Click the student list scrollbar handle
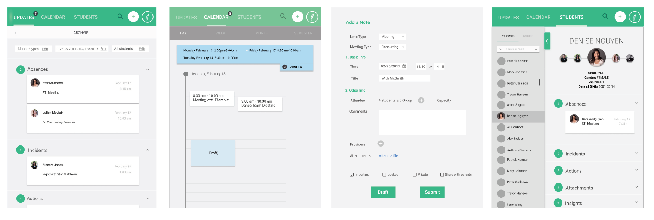The height and width of the screenshot is (220, 654). [539, 82]
